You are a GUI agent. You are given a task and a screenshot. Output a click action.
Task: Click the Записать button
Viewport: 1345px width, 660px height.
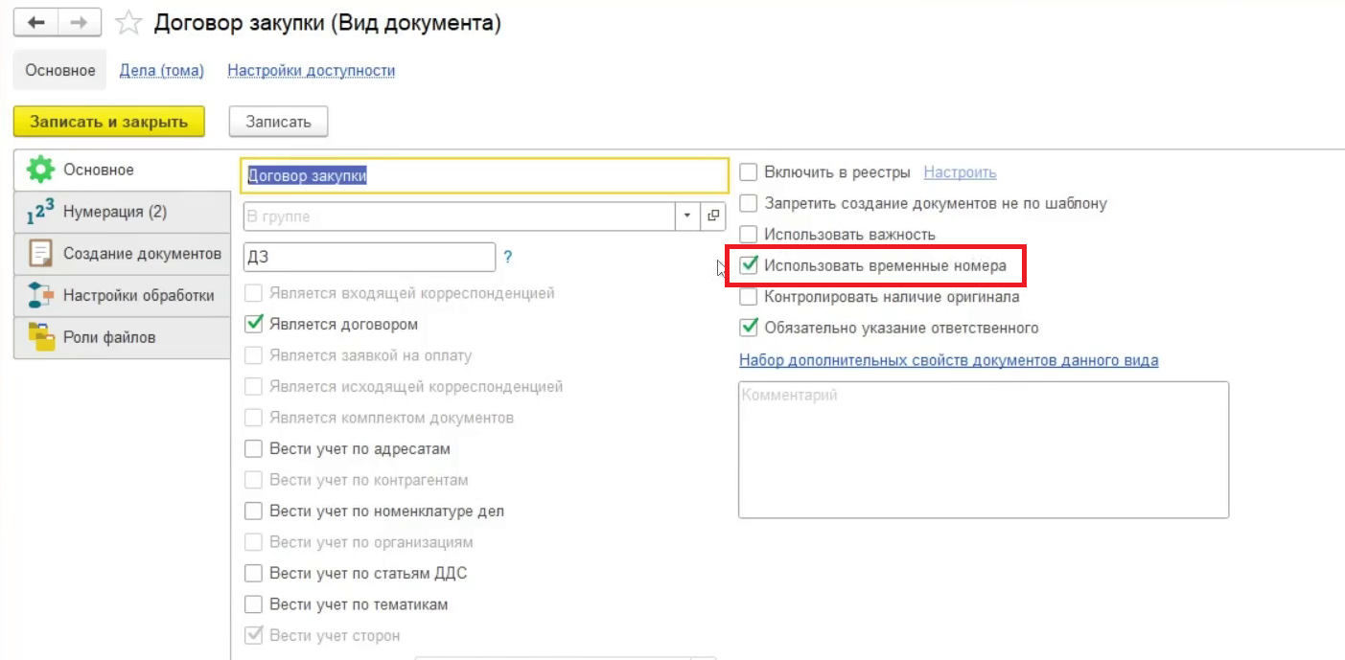tap(278, 122)
